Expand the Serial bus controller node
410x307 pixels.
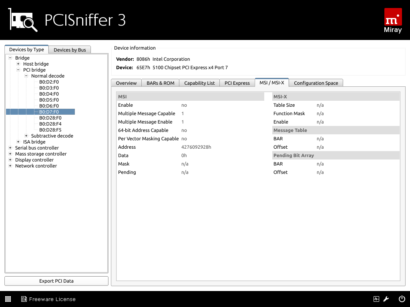pyautogui.click(x=10, y=148)
